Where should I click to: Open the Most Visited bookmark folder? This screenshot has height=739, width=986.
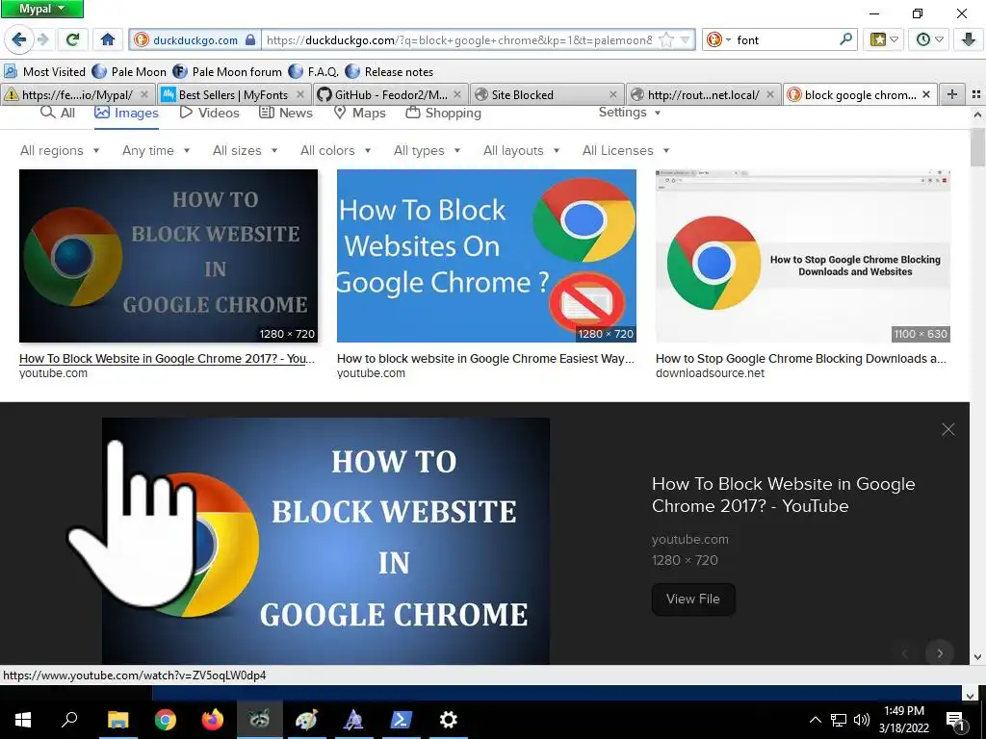point(44,71)
